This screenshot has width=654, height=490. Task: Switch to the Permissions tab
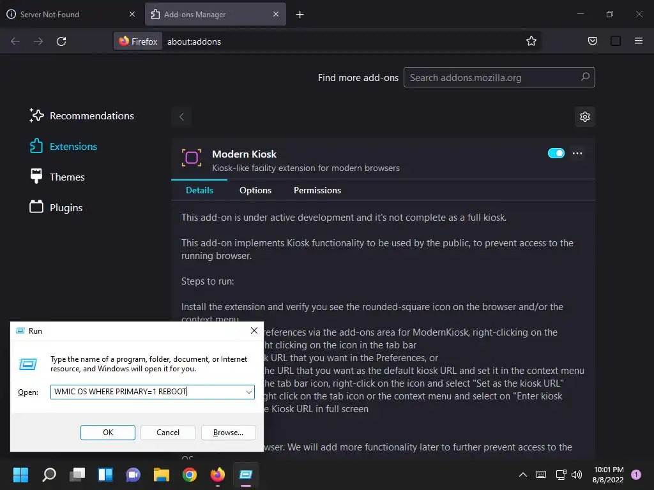click(x=317, y=190)
